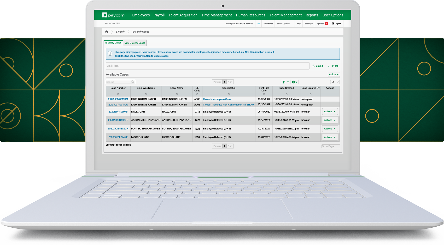
Task: Open case number 2019303140015KM link
Action: [x=118, y=99]
